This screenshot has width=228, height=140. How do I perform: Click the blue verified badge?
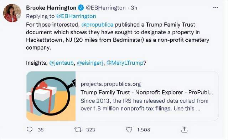[x=81, y=7]
